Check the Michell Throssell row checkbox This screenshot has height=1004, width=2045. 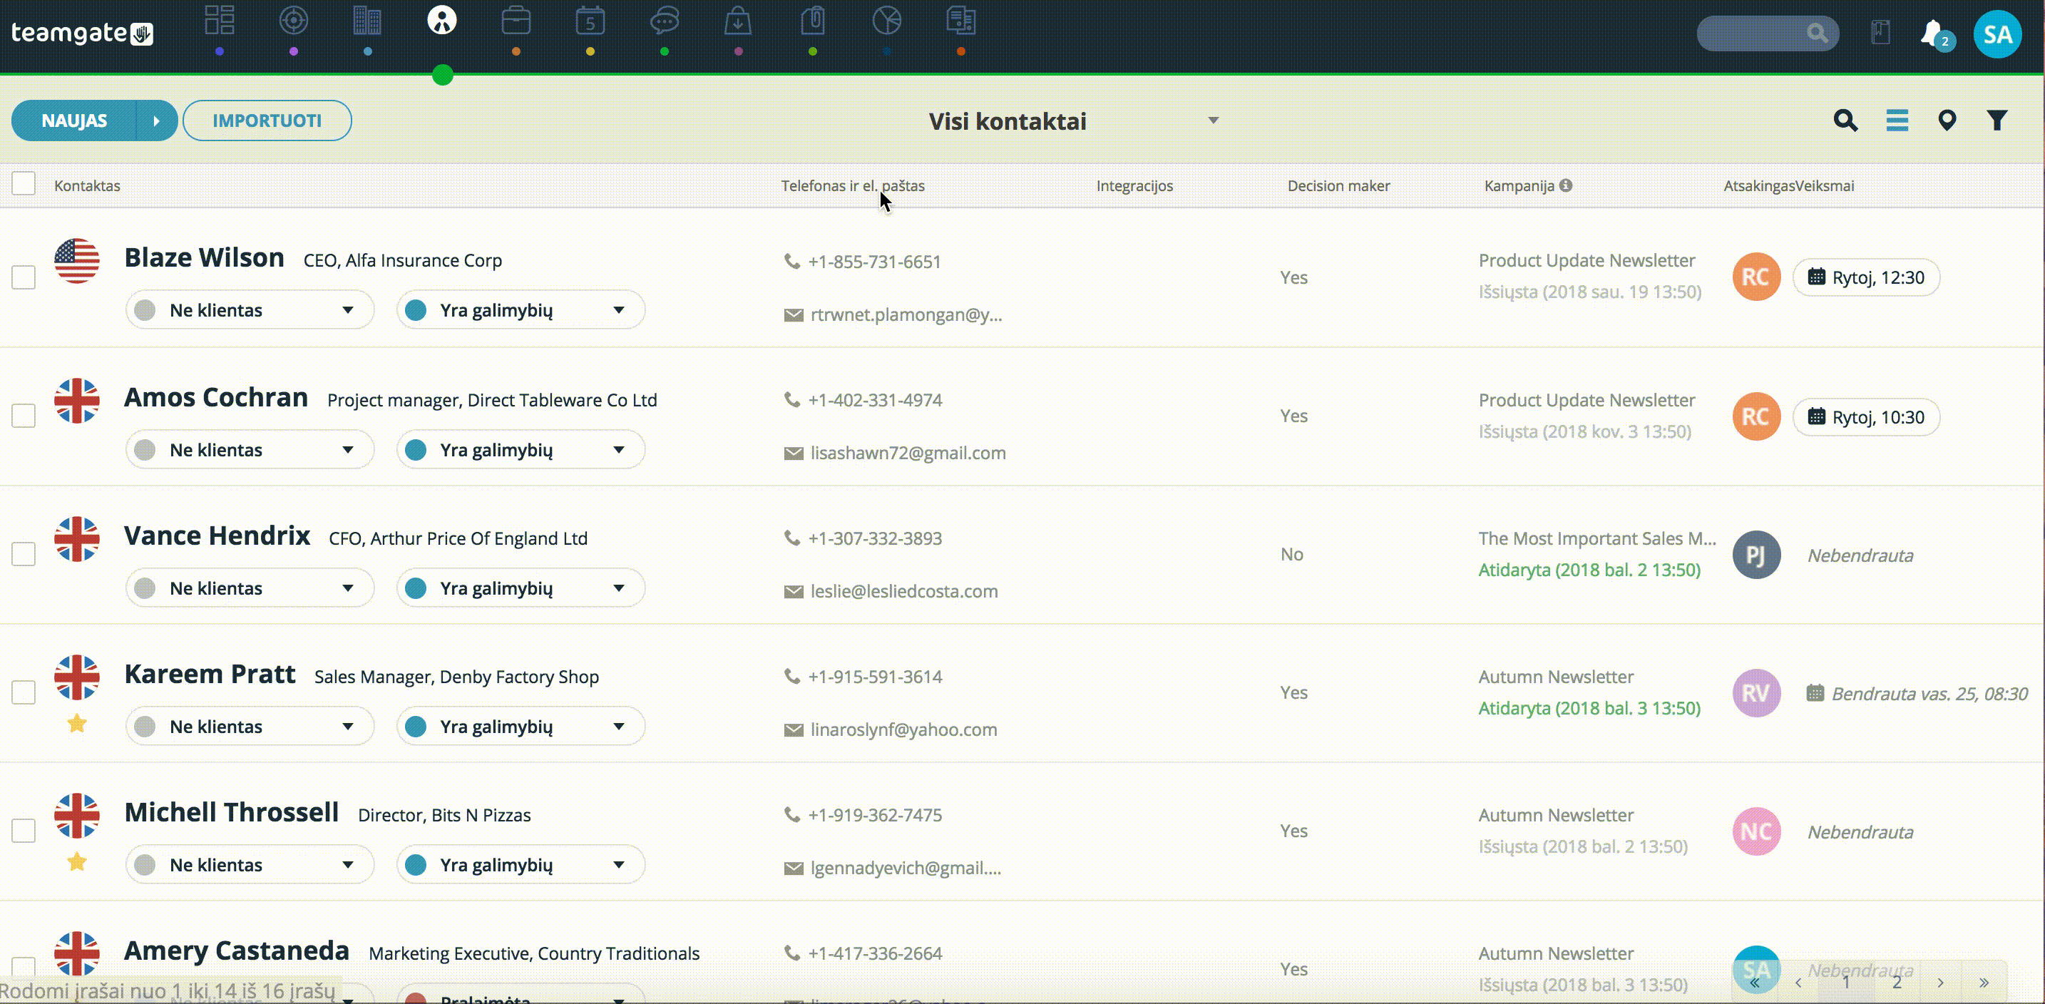pyautogui.click(x=24, y=830)
